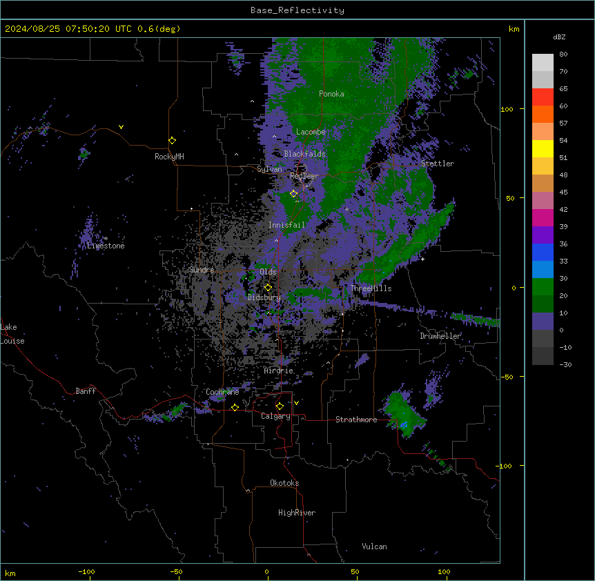Click the Base_Reflectivity title text
This screenshot has height=581, width=595.
tap(297, 10)
